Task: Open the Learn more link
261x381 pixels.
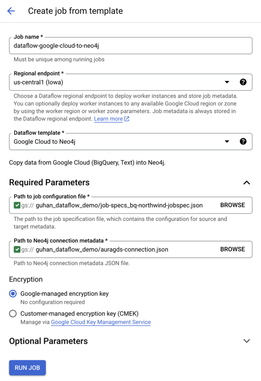Action: click(x=108, y=119)
